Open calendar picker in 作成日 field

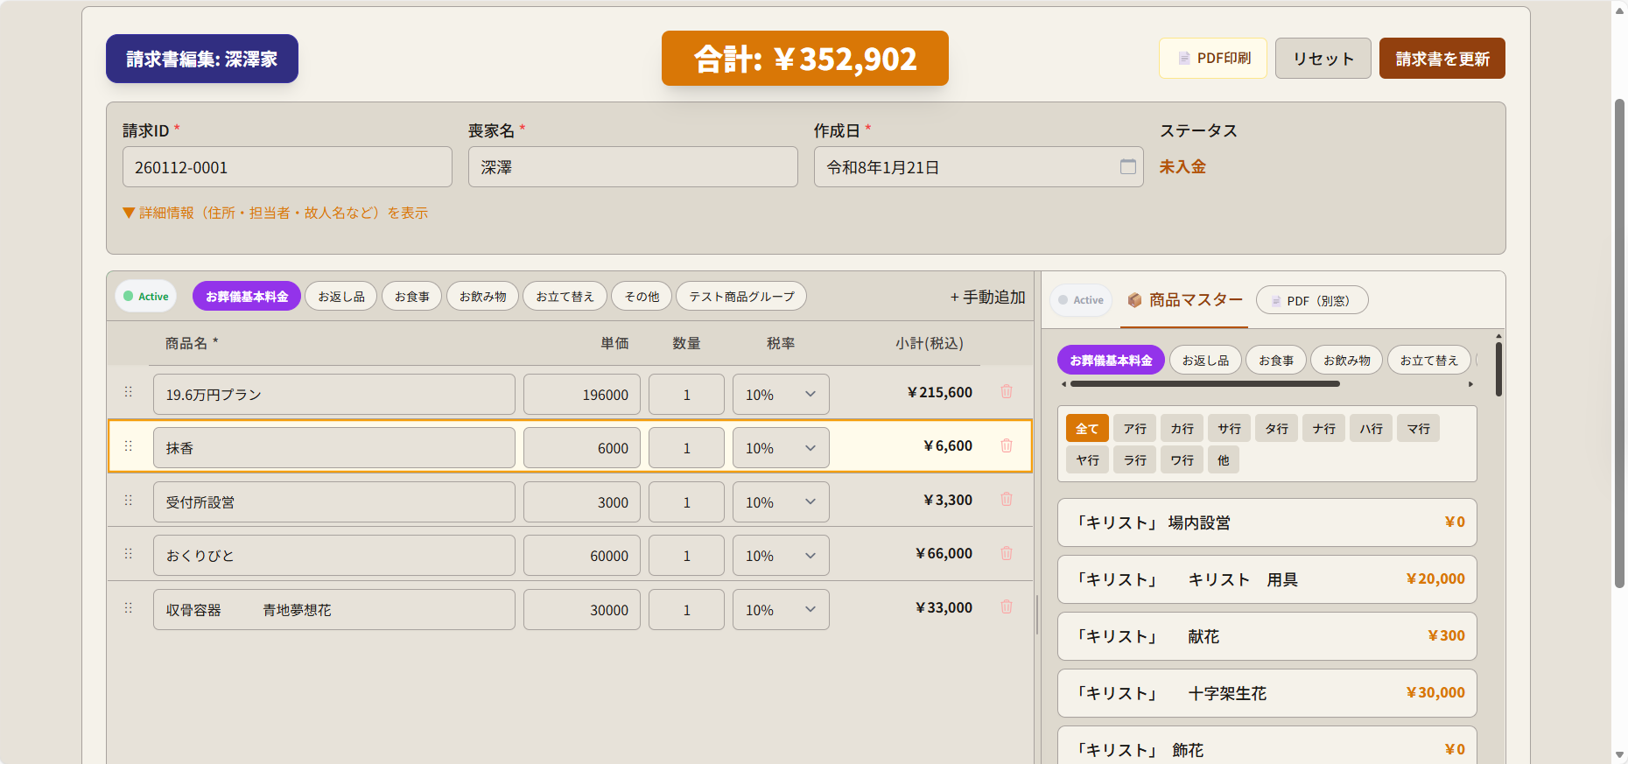[1127, 167]
